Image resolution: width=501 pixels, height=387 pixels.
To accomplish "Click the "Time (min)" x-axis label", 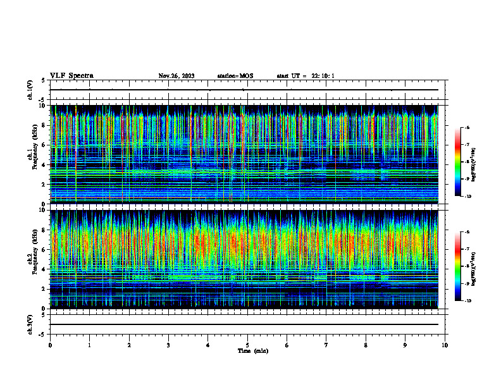I will click(x=253, y=351).
